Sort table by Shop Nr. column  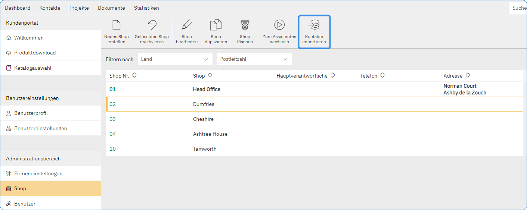click(x=134, y=75)
